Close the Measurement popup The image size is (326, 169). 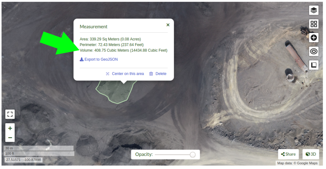point(168,25)
